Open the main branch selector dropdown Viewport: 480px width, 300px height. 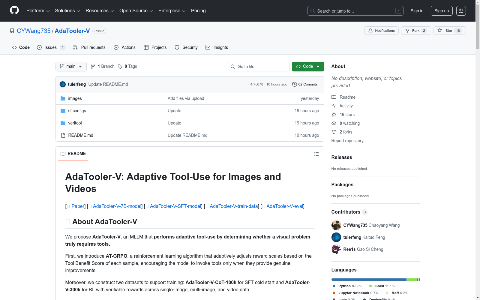[71, 67]
